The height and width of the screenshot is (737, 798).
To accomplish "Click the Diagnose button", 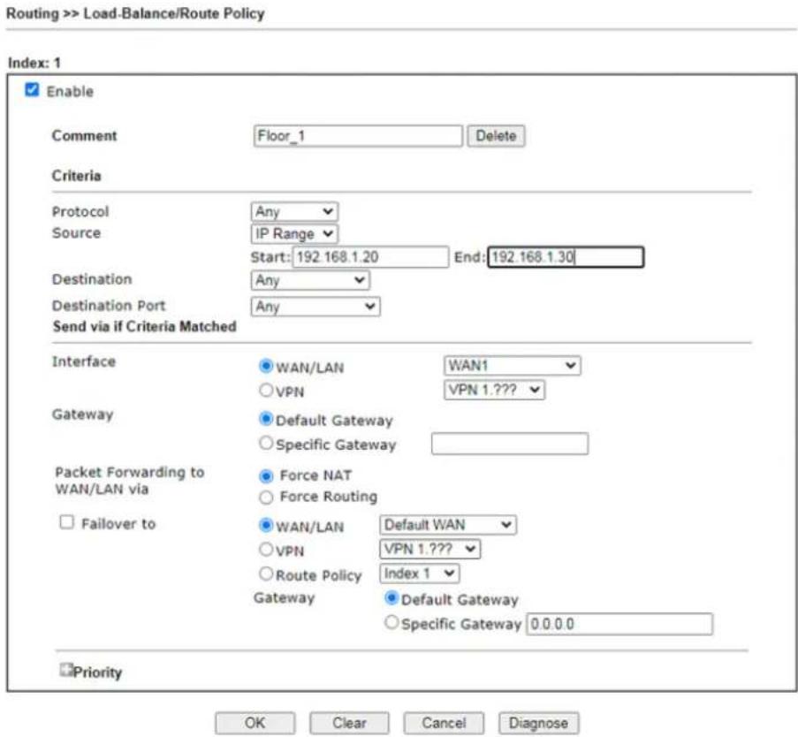I will tap(538, 723).
